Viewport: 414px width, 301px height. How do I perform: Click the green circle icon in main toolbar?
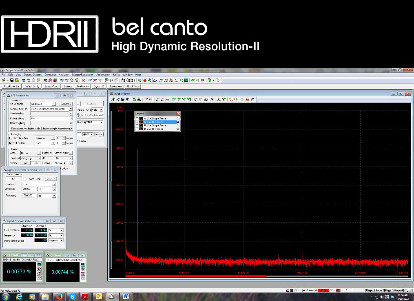(x=139, y=80)
